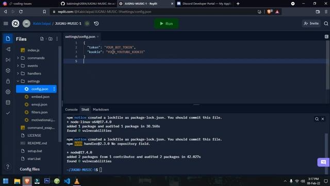
Task: Open the Files panel icon in sidebar
Action: click(8, 39)
